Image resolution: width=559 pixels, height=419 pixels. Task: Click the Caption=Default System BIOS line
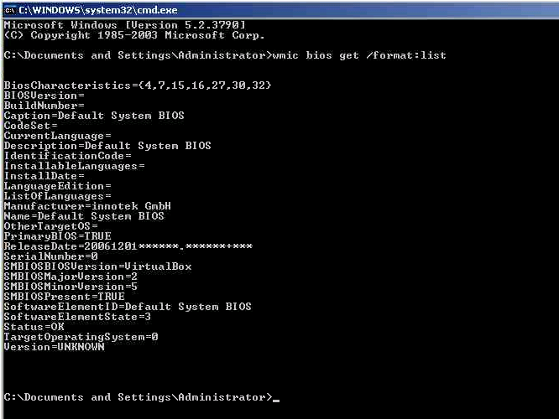coord(94,116)
